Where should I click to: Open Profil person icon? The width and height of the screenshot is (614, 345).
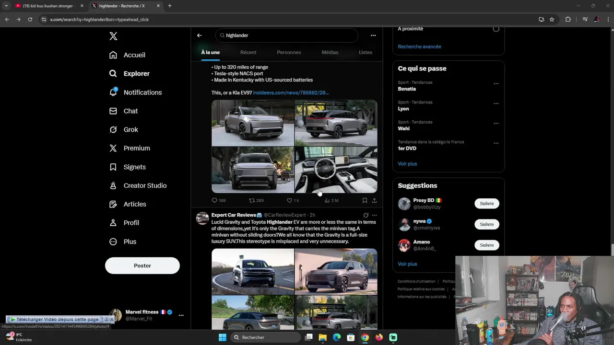click(113, 223)
